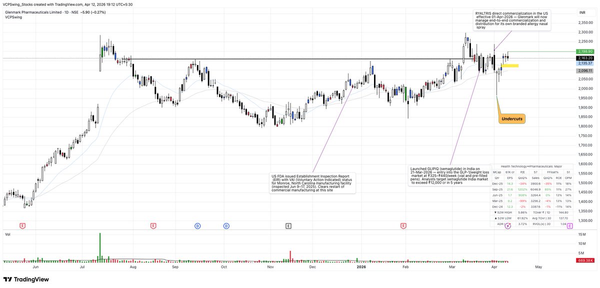Click the VCPSwing indicator legend
The height and width of the screenshot is (288, 600).
12,17
